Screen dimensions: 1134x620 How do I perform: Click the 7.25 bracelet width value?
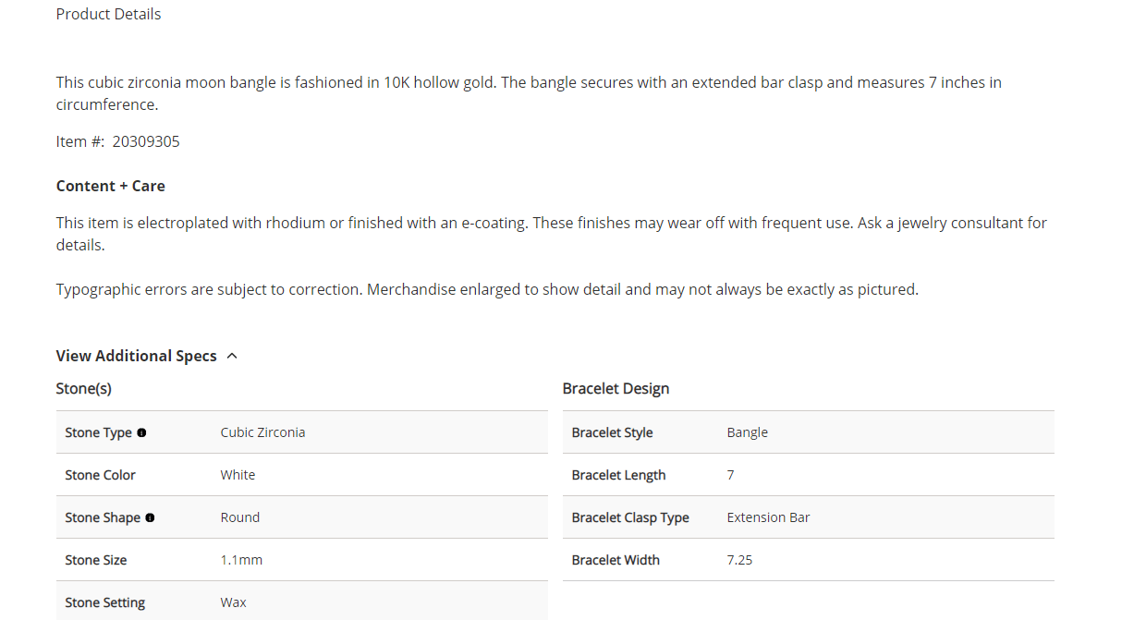[x=739, y=560]
